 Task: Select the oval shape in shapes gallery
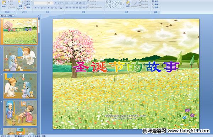121,1
